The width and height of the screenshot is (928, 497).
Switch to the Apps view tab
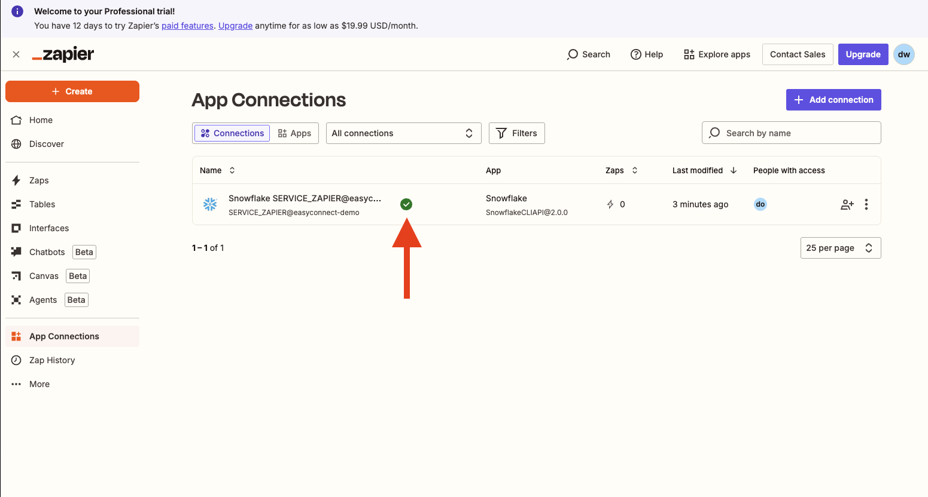tap(294, 133)
